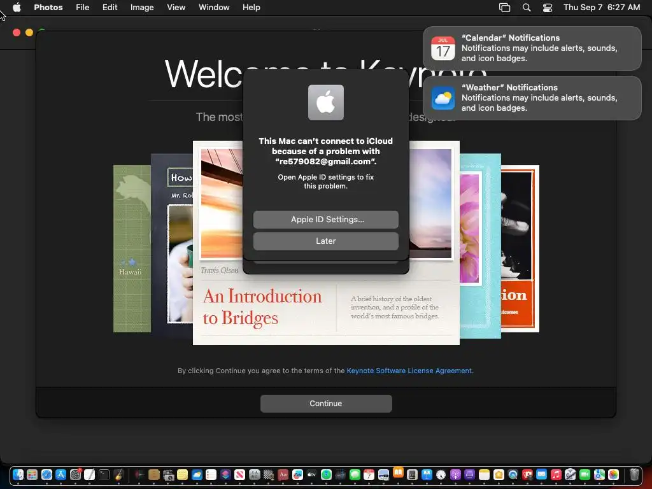Open Terminal in the Dock
Image resolution: width=652 pixels, height=489 pixels.
(104, 474)
